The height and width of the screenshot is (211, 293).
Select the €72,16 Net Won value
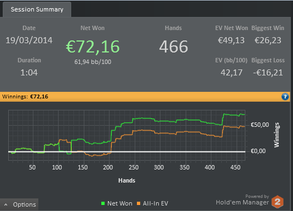(x=93, y=46)
